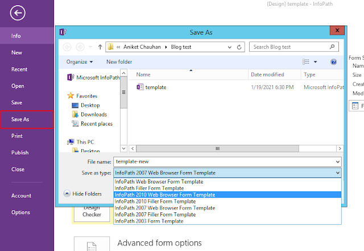Click the Save as type combo box
Image resolution: width=364 pixels, height=251 pixels.
click(227, 173)
